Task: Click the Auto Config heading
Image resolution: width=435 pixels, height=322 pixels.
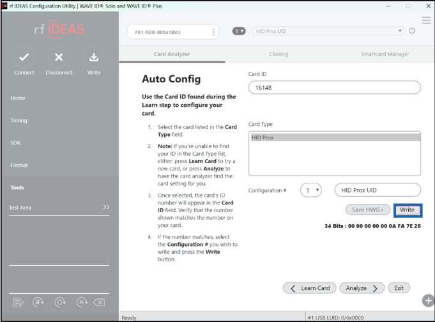Action: [x=171, y=79]
